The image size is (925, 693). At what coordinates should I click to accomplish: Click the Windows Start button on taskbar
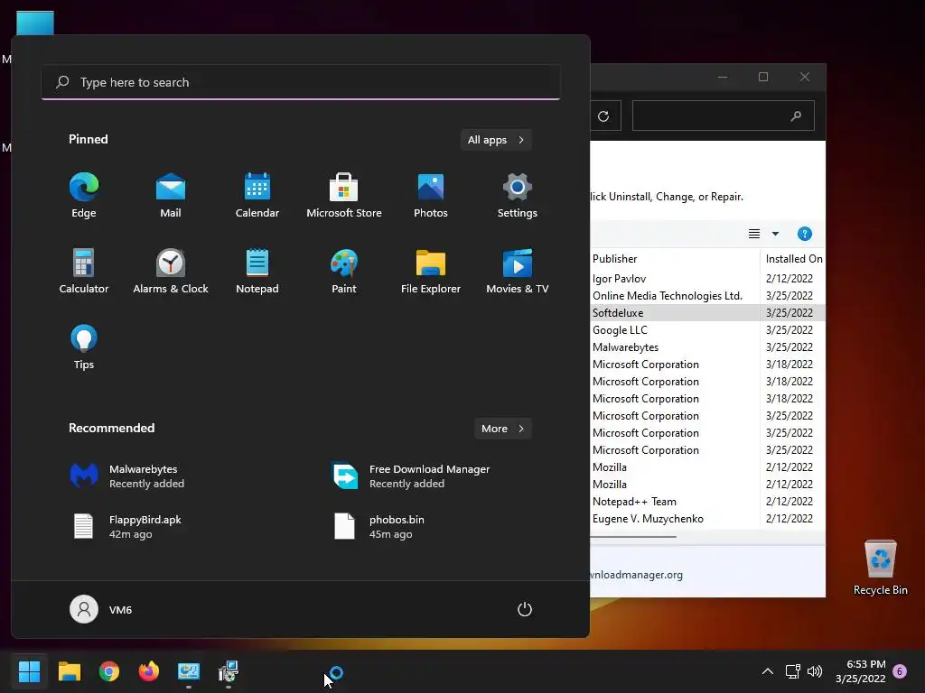29,671
